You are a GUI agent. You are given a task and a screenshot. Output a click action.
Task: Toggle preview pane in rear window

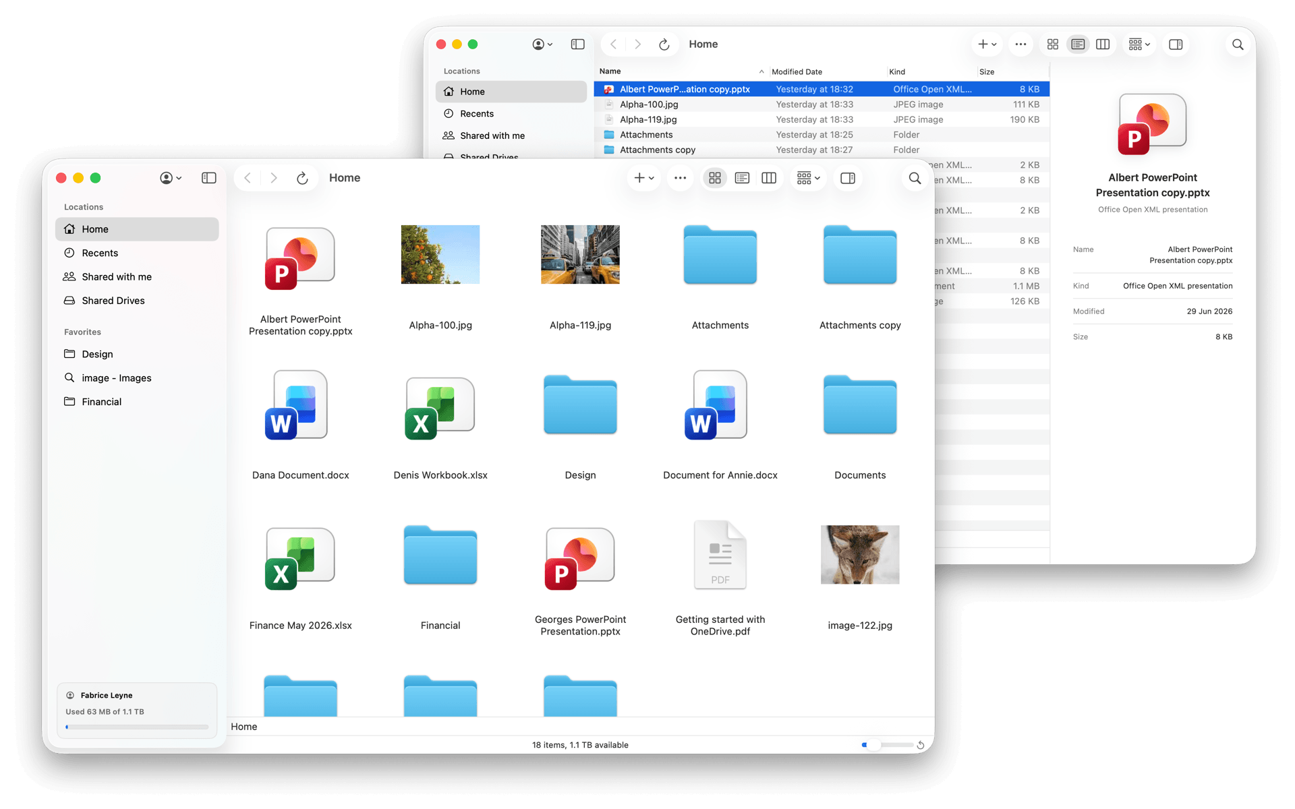pyautogui.click(x=1176, y=44)
